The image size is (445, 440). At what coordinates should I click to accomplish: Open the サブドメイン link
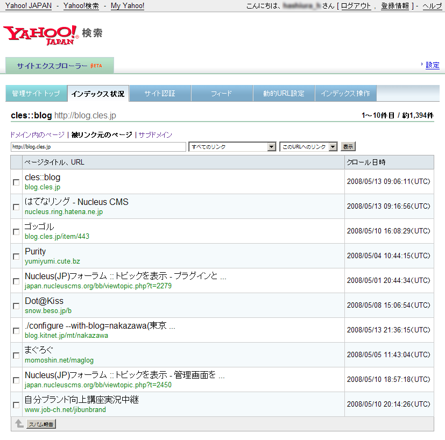[x=156, y=135]
